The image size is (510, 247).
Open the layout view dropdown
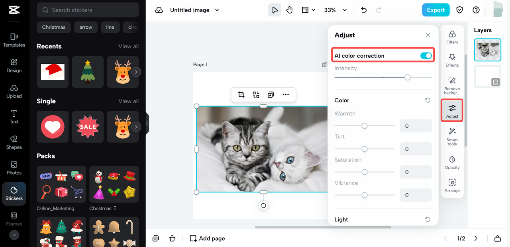[x=308, y=10]
